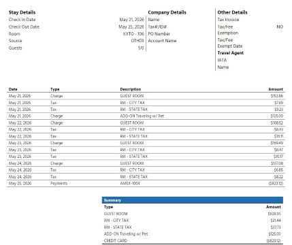This screenshot has height=245, width=292.
Task: Click the summary "Type" column header
Action: click(108, 207)
